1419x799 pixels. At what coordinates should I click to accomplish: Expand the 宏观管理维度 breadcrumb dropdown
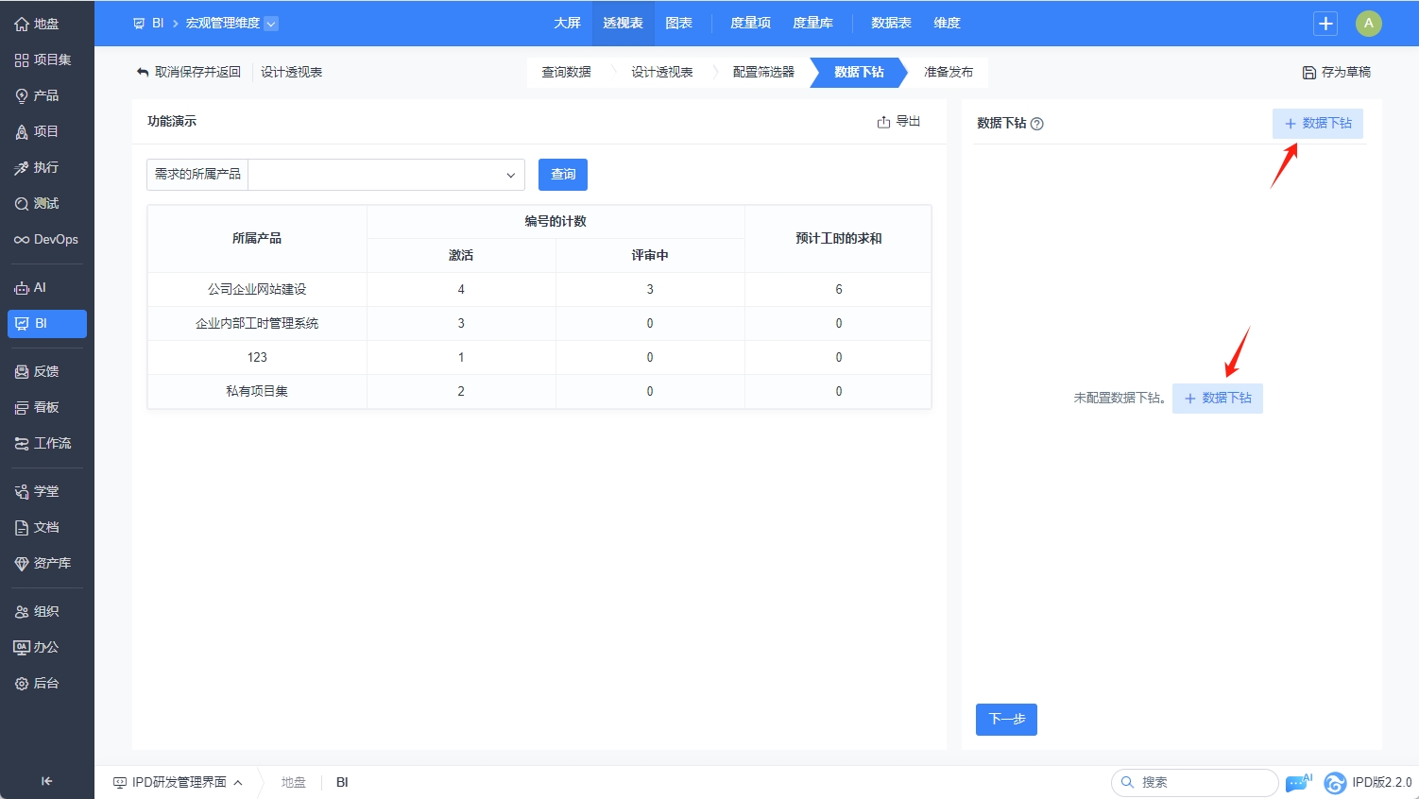tap(271, 24)
